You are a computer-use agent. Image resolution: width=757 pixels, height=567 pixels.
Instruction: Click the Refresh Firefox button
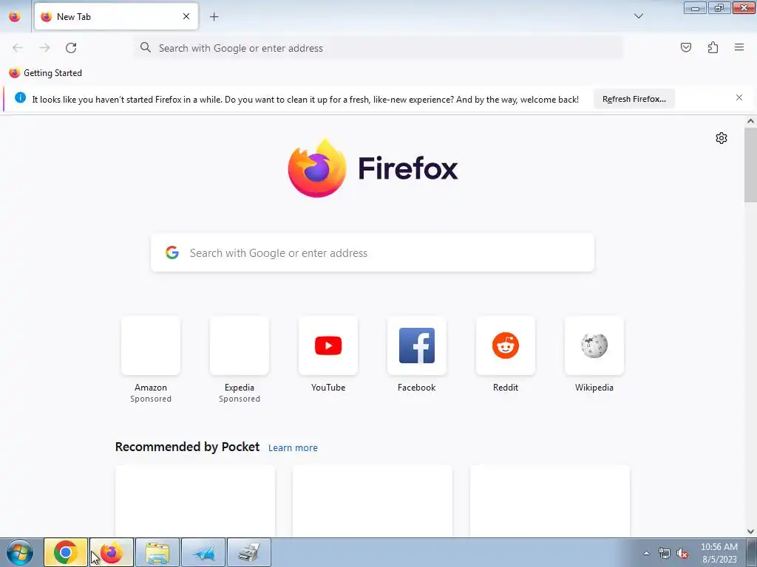point(634,99)
